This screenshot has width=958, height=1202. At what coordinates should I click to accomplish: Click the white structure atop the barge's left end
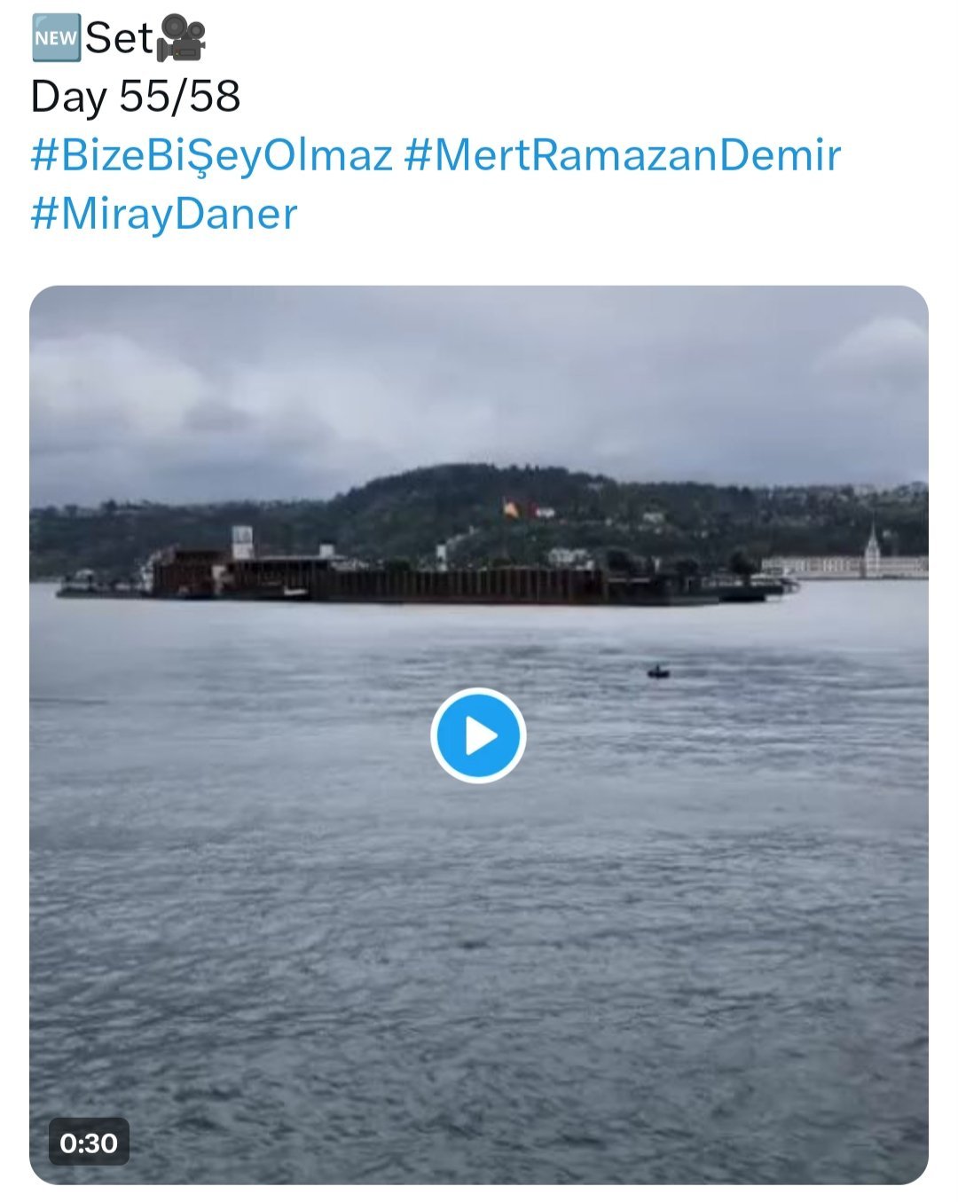pyautogui.click(x=242, y=541)
